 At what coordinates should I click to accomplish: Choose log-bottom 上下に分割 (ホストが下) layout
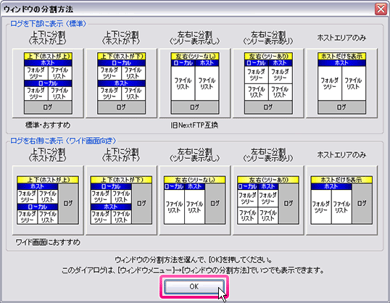tap(121, 83)
